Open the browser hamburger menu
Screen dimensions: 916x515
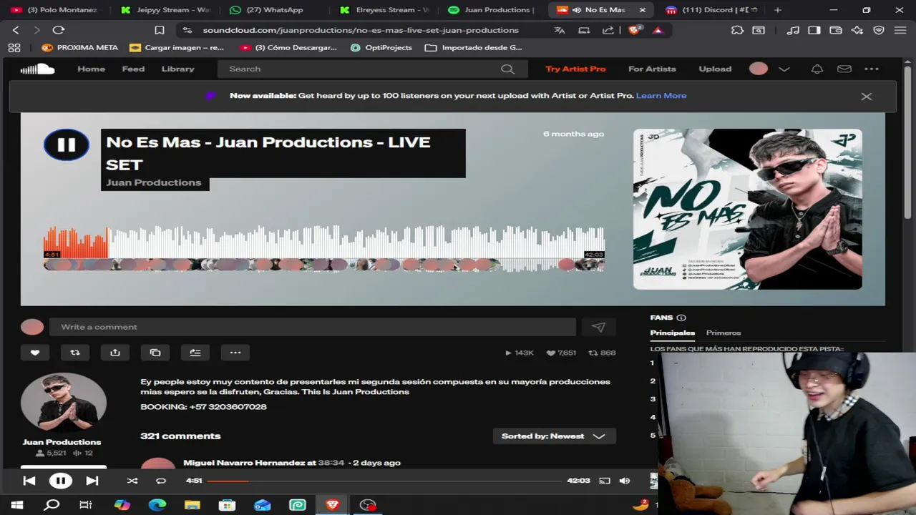pyautogui.click(x=900, y=30)
